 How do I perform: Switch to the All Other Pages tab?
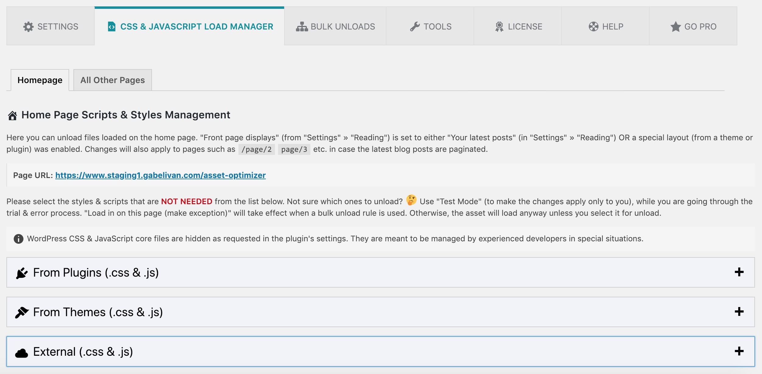click(x=112, y=80)
